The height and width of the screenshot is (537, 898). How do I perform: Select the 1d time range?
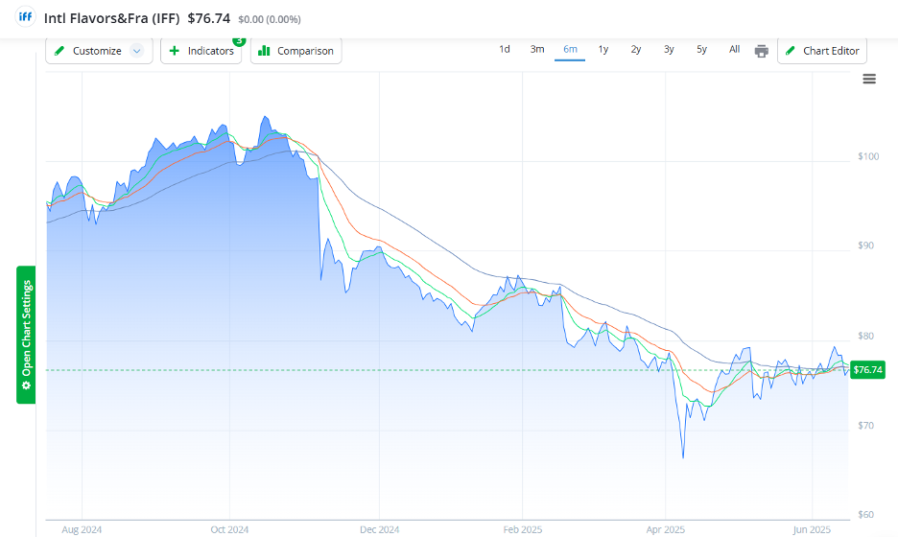504,49
